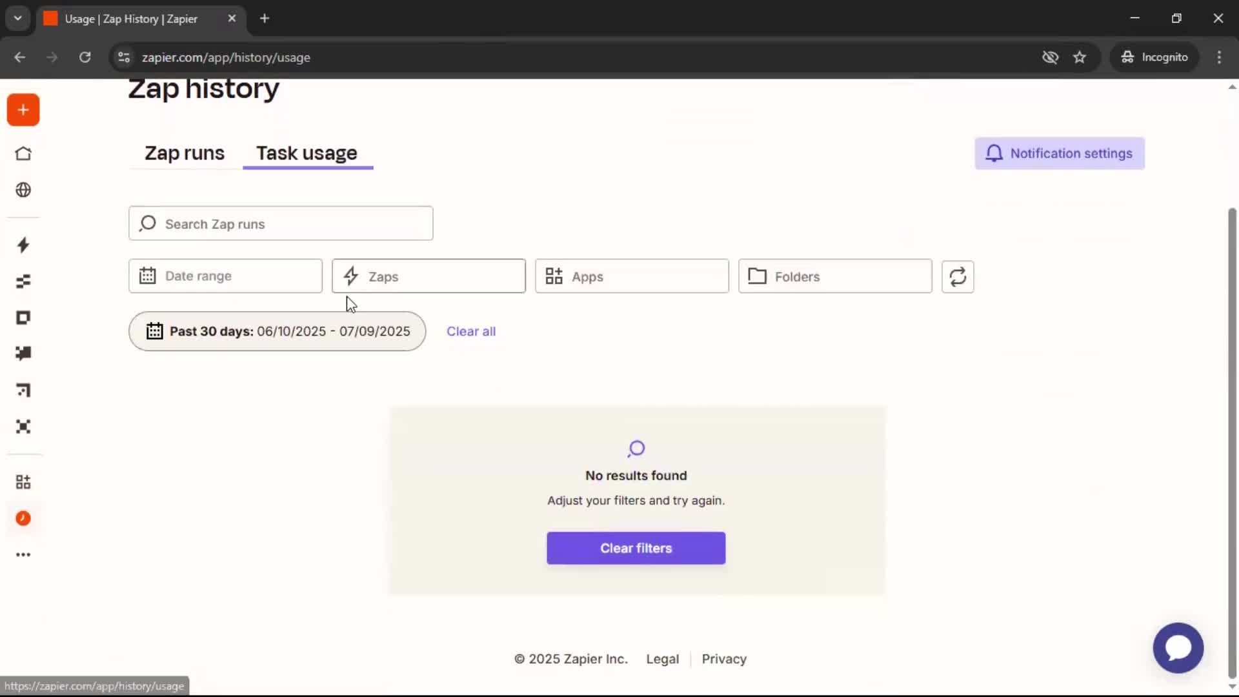Click the tracking protection eye icon
The height and width of the screenshot is (697, 1239).
pos(1050,57)
